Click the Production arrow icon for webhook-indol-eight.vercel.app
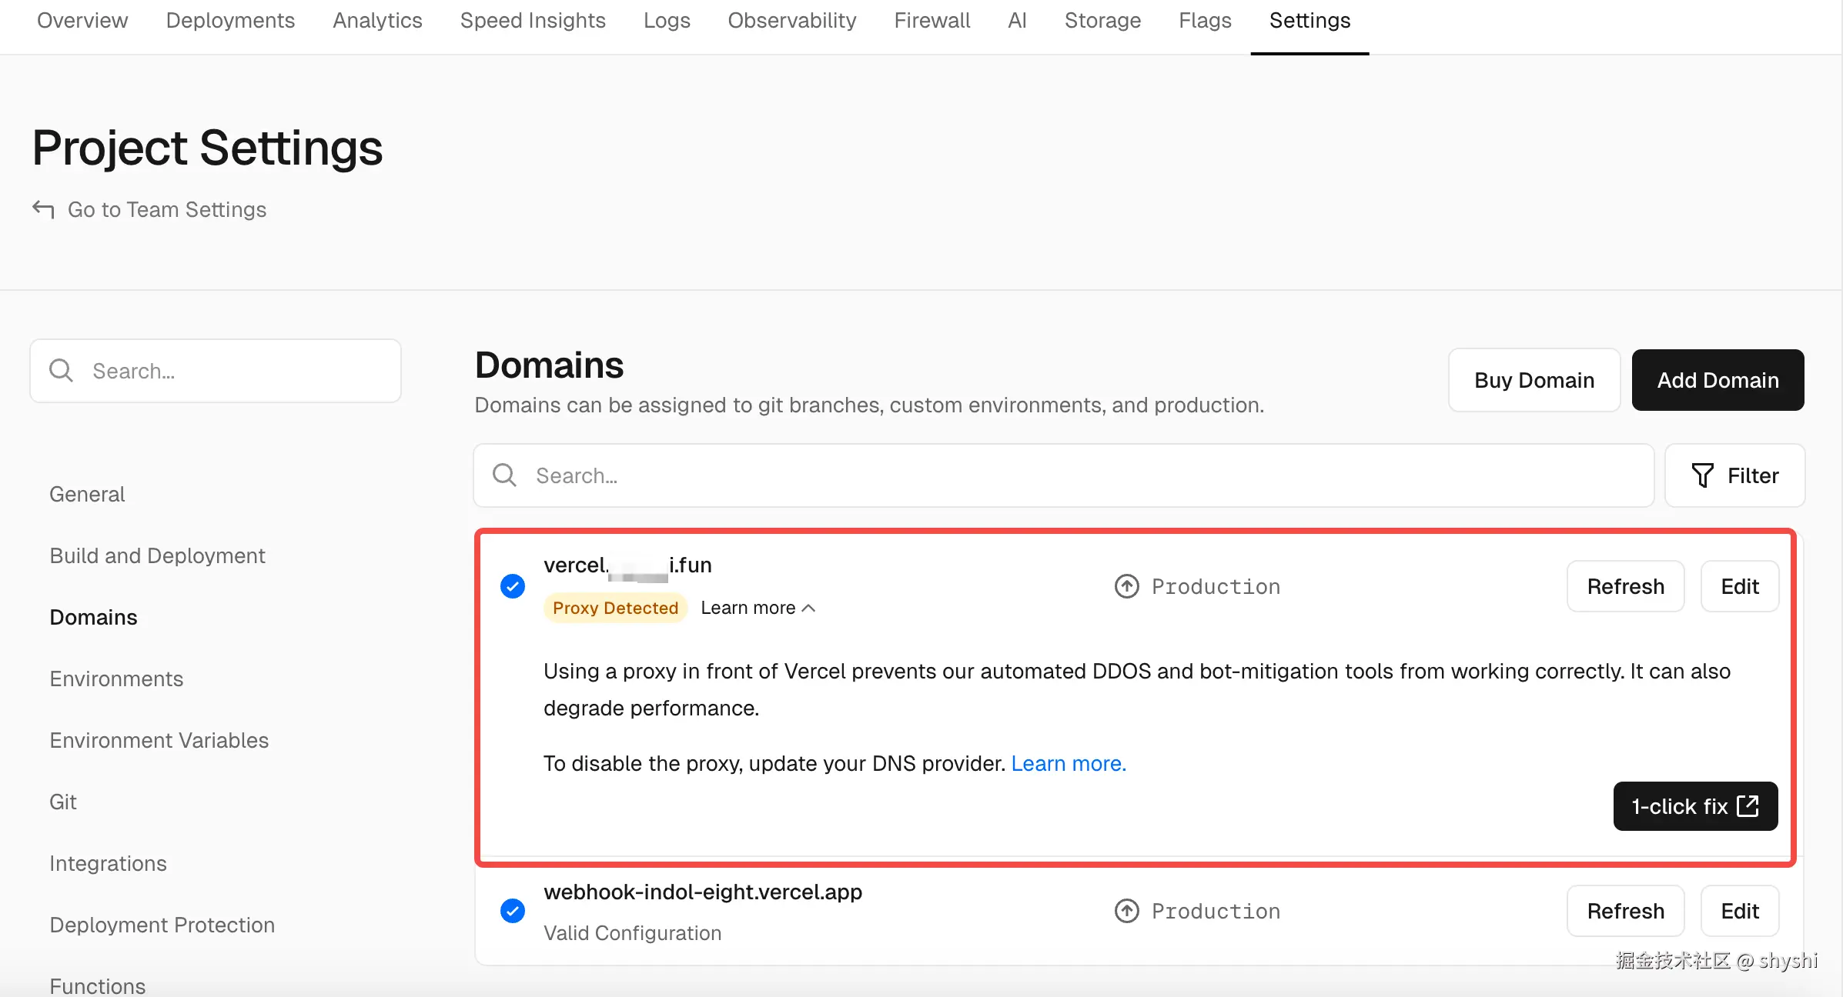The height and width of the screenshot is (997, 1843). [1127, 911]
